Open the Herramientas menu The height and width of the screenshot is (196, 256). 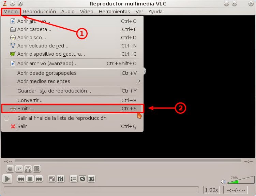(114, 12)
